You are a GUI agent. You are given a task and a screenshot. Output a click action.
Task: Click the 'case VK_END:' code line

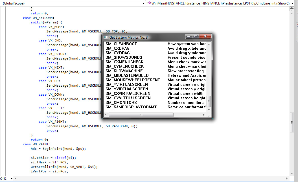click(x=50, y=40)
